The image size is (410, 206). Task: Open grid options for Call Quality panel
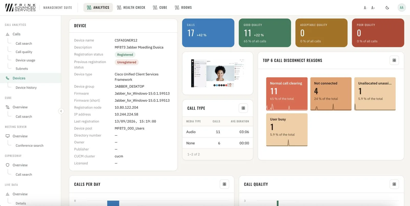point(394,184)
